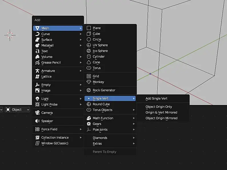Open the Object mode dropdown
The image size is (227, 170).
(17, 110)
